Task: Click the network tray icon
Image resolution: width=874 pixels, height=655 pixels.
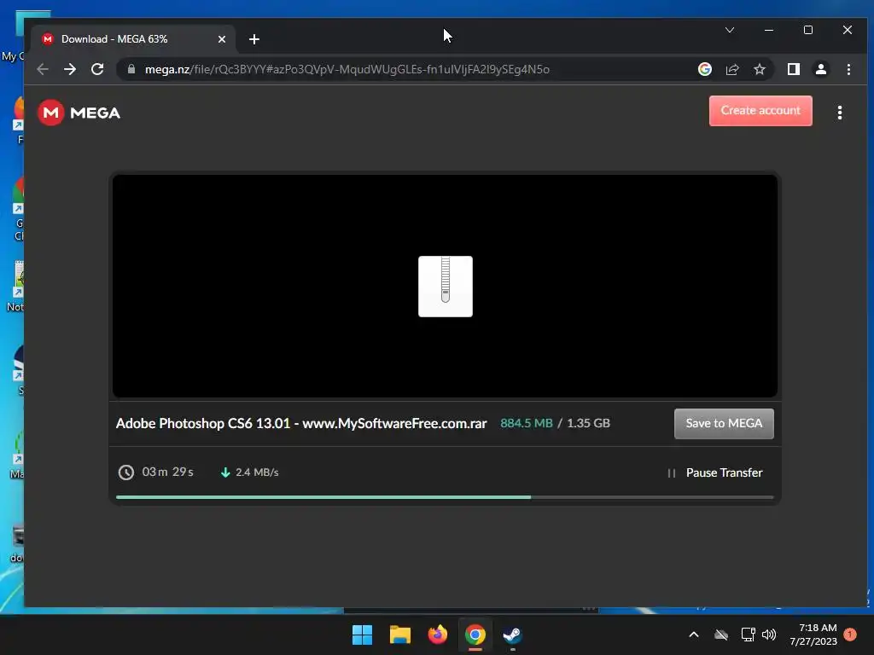Action: coord(748,635)
